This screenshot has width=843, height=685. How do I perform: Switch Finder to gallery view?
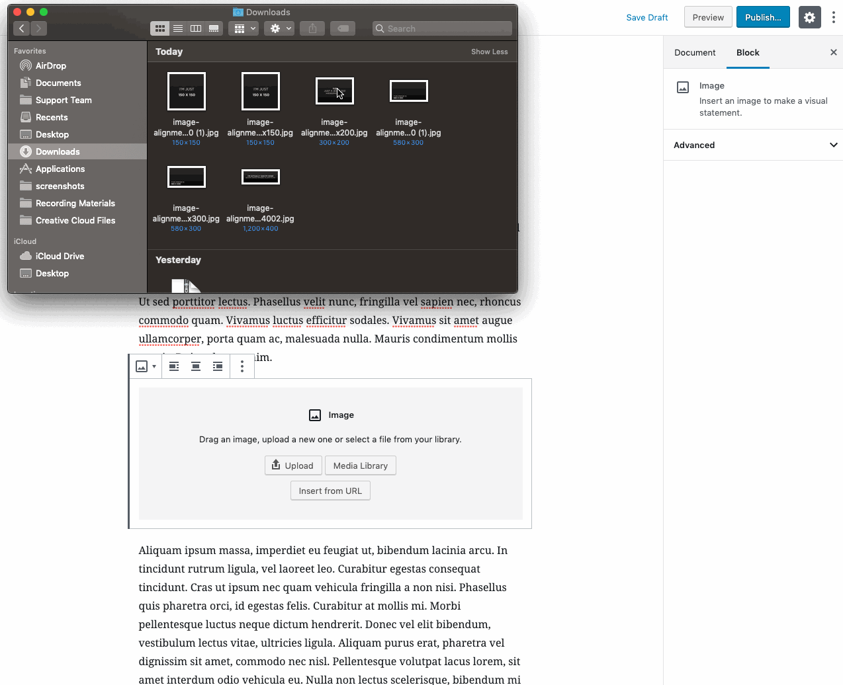point(213,28)
